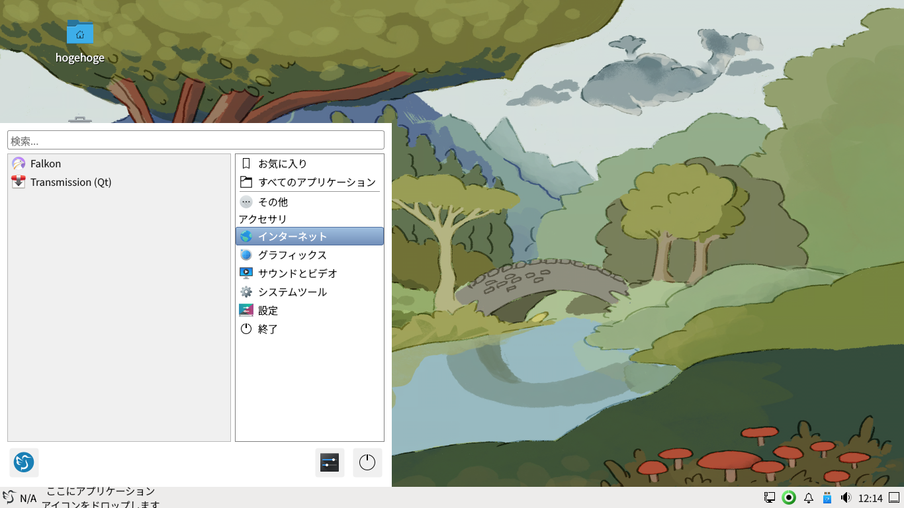Viewport: 904px width, 508px height.
Task: Open the notifications bell icon
Action: pyautogui.click(x=809, y=497)
